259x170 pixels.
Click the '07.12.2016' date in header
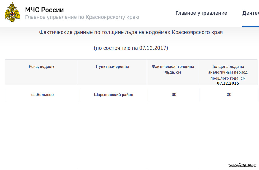[228, 83]
